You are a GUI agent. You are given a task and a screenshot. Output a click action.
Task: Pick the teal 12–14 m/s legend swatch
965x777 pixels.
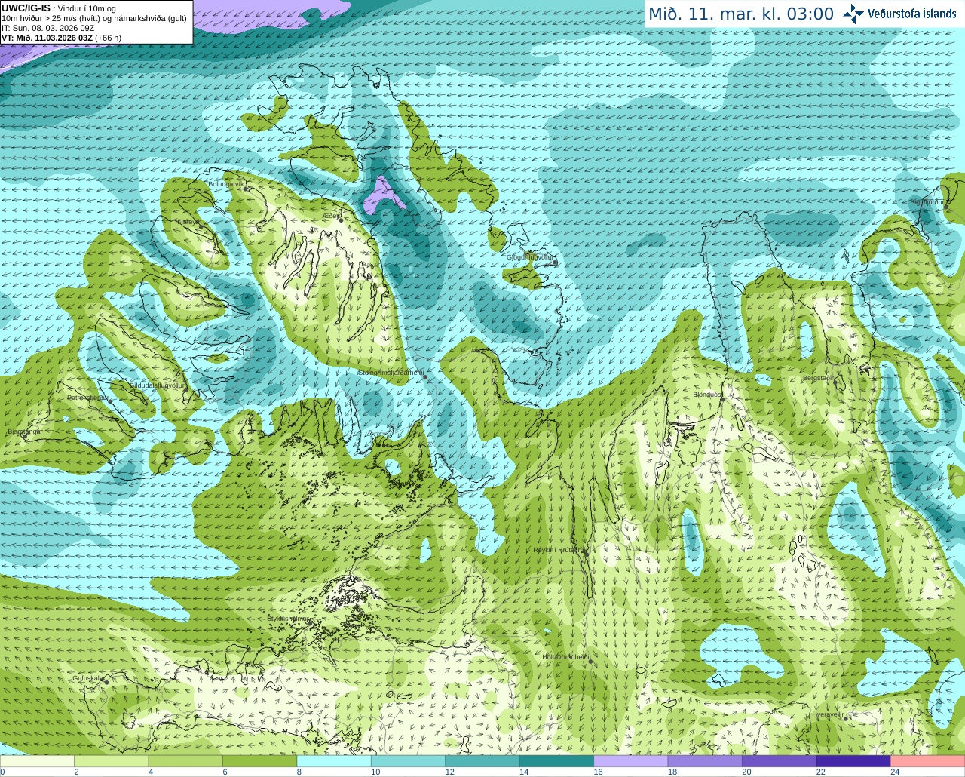pyautogui.click(x=482, y=761)
